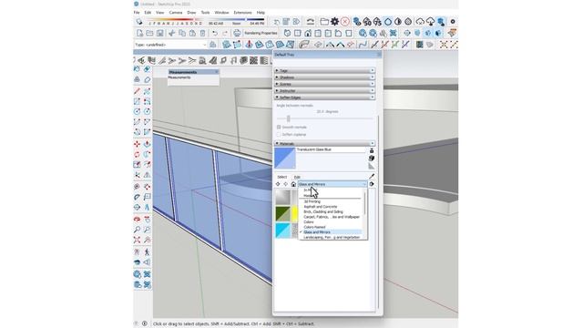Collapse the Materials panel
This screenshot has width=583, height=328.
click(x=324, y=144)
